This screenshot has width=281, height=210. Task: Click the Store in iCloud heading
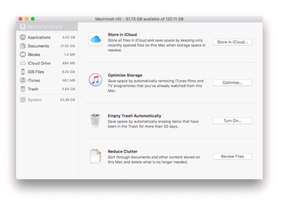(x=122, y=34)
